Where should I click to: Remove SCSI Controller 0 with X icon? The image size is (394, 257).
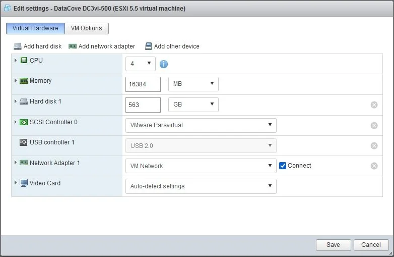click(x=374, y=126)
